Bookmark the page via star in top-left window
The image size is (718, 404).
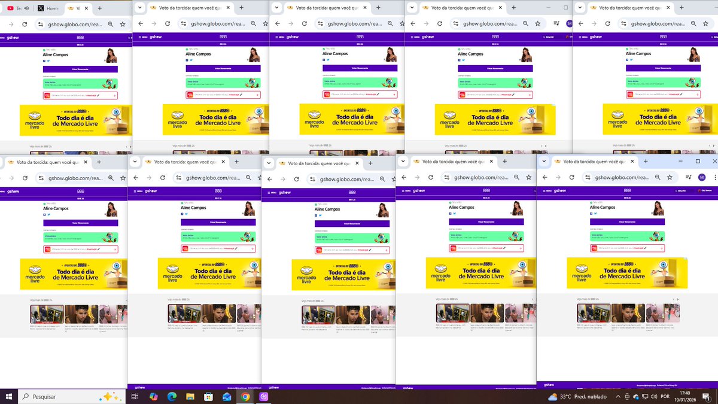(122, 24)
